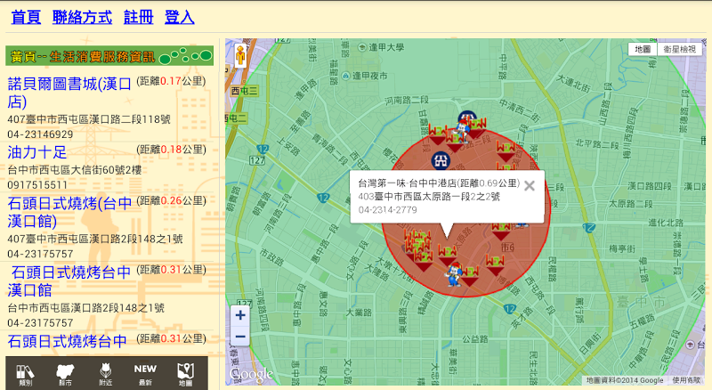Close the 台灣第一味 info window
The width and height of the screenshot is (712, 390).
(x=529, y=185)
